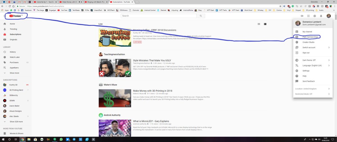Click the What is MicroLED thumbnail
Image resolution: width=337 pixels, height=142 pixels.
tap(115, 128)
